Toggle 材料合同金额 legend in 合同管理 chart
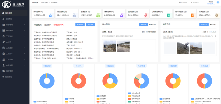Image resolution: width=221 pixels, height=104 pixels. point(134,93)
